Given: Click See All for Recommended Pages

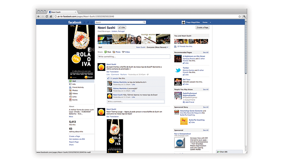Looking at the screenshot, I should (206, 53).
